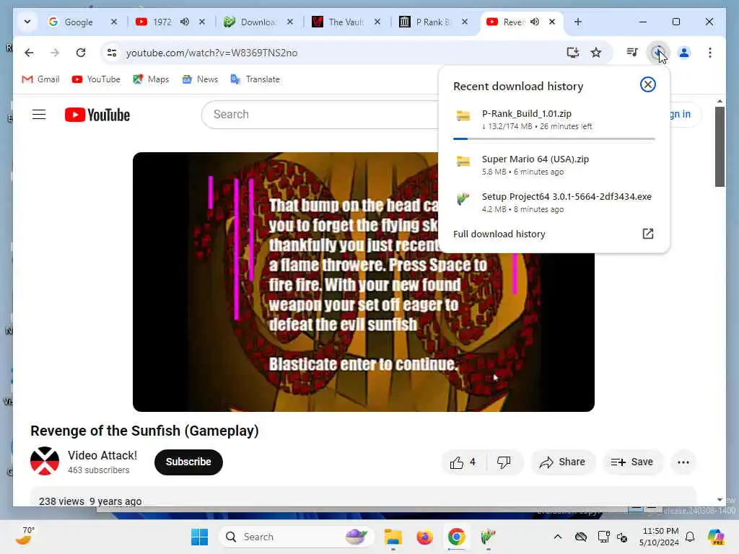739x554 pixels.
Task: Close the 1972 tab
Action: [202, 22]
